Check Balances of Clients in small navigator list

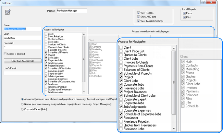pos(46,50)
